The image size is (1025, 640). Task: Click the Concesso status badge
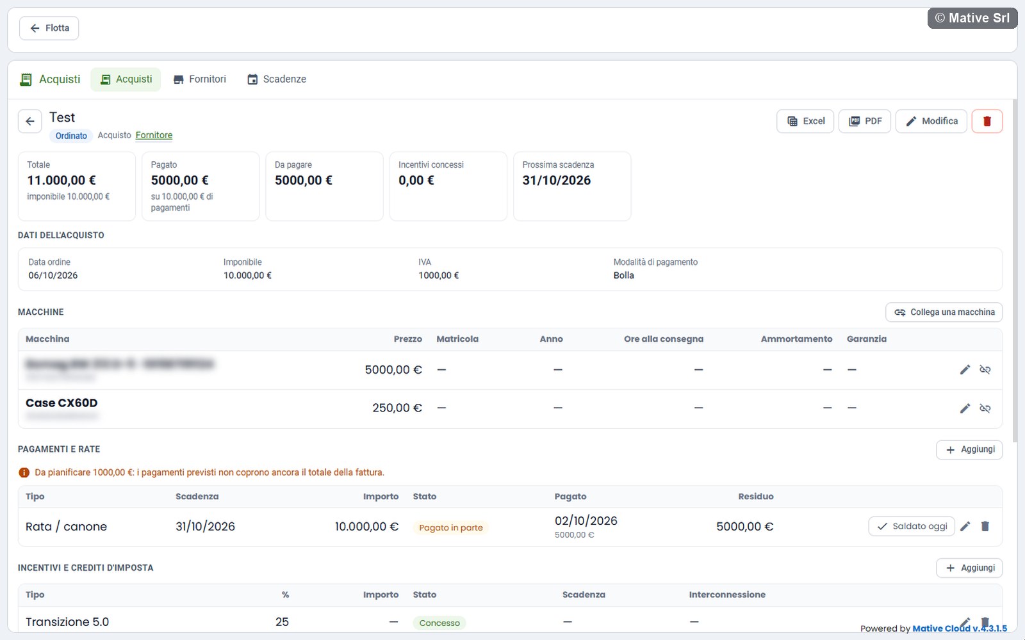[x=439, y=623]
